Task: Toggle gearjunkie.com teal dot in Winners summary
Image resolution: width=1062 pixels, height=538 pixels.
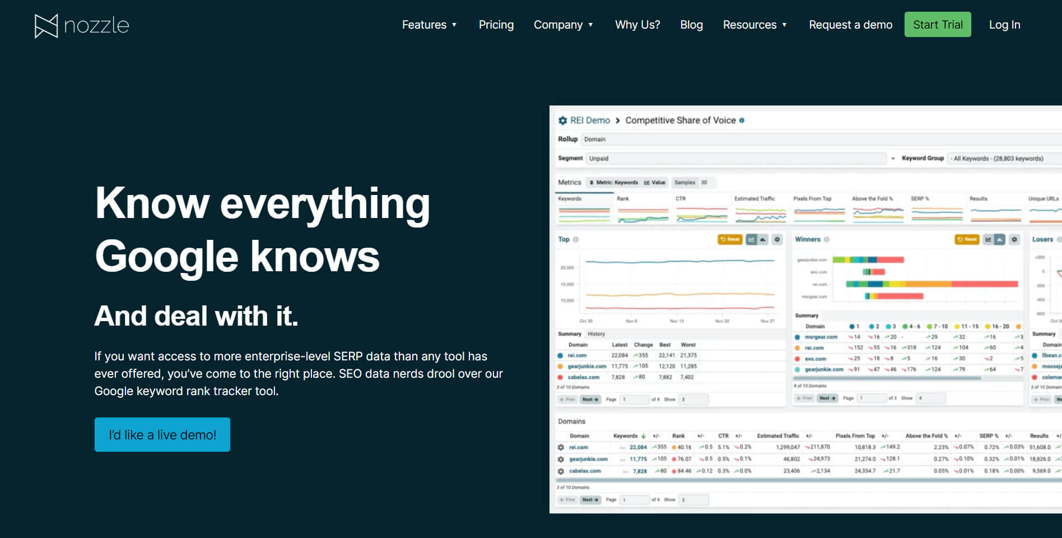Action: click(797, 370)
